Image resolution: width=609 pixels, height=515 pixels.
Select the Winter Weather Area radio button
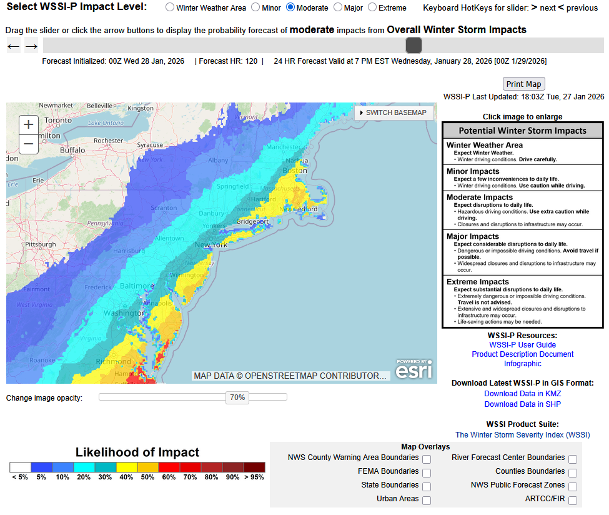pos(170,7)
